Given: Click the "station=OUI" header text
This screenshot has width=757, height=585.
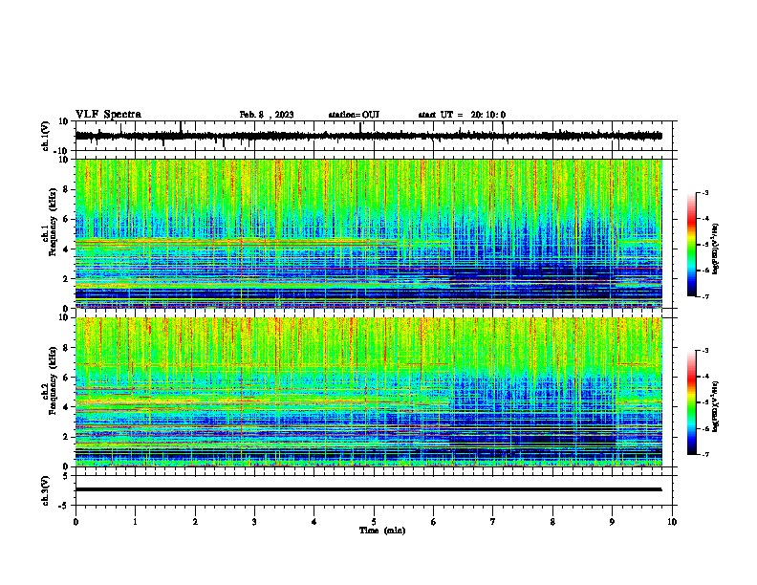Looking at the screenshot, I should pyautogui.click(x=354, y=115).
